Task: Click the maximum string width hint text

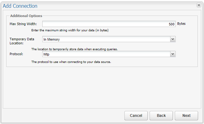Action: (70, 30)
